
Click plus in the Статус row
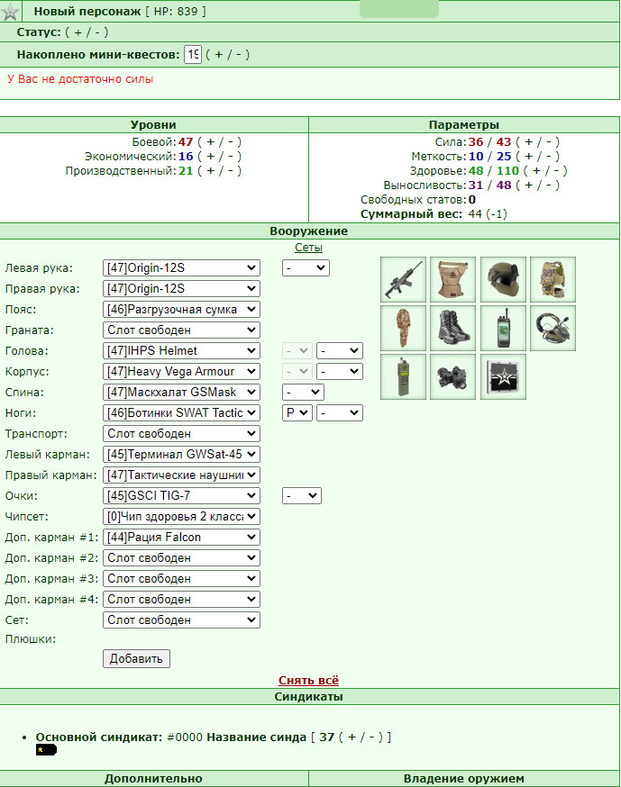tap(78, 32)
